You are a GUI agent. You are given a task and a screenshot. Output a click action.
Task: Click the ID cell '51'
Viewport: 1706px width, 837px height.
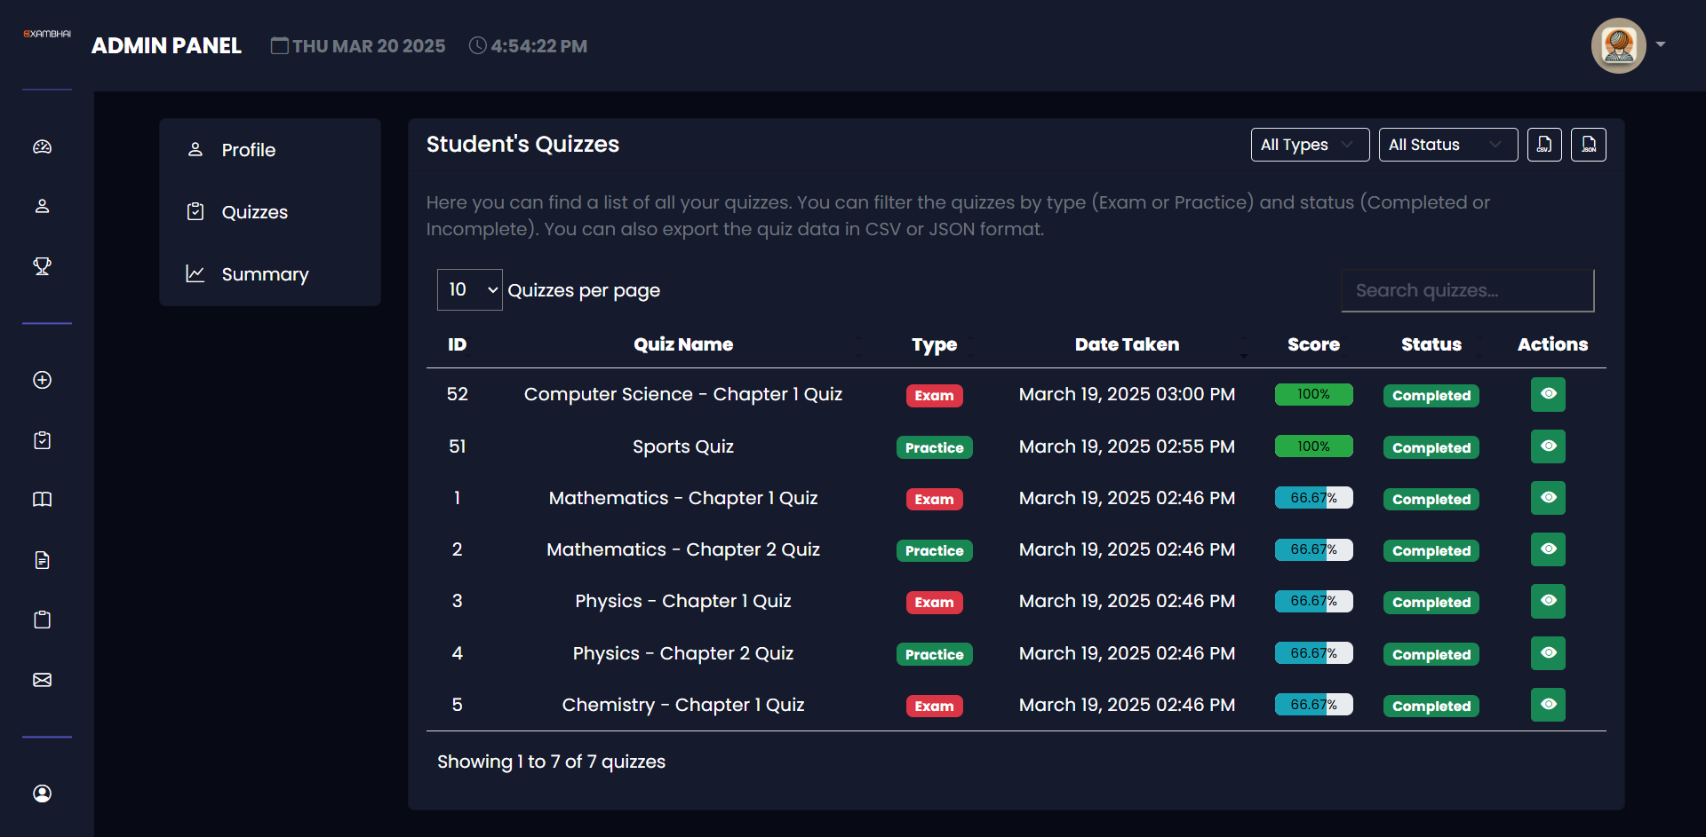pos(457,446)
